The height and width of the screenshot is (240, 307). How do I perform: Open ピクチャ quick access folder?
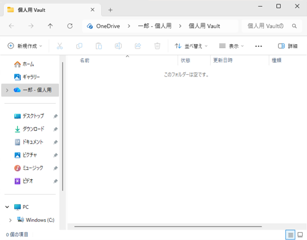(x=31, y=155)
